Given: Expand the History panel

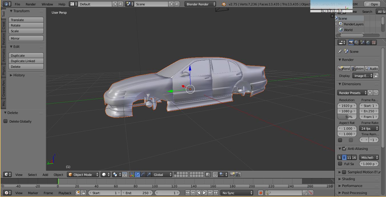Looking at the screenshot, I should click(x=17, y=75).
